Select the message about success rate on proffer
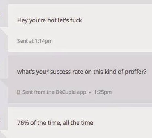152x138 pixels. (x=82, y=72)
